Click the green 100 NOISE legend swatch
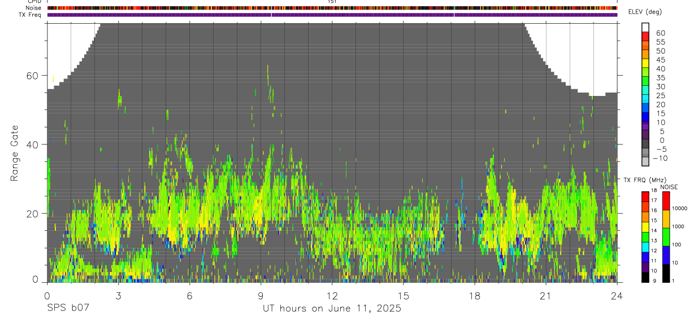 tap(666, 237)
